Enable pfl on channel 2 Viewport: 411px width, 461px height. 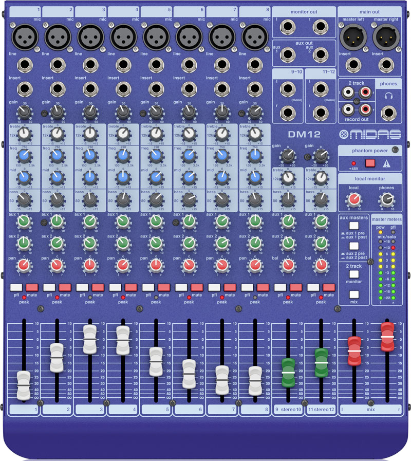click(49, 287)
